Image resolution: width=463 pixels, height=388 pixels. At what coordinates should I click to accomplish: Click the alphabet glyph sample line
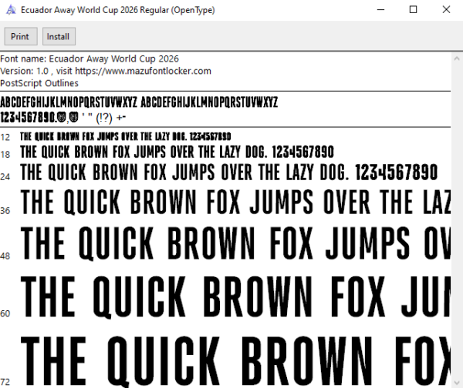coord(139,102)
